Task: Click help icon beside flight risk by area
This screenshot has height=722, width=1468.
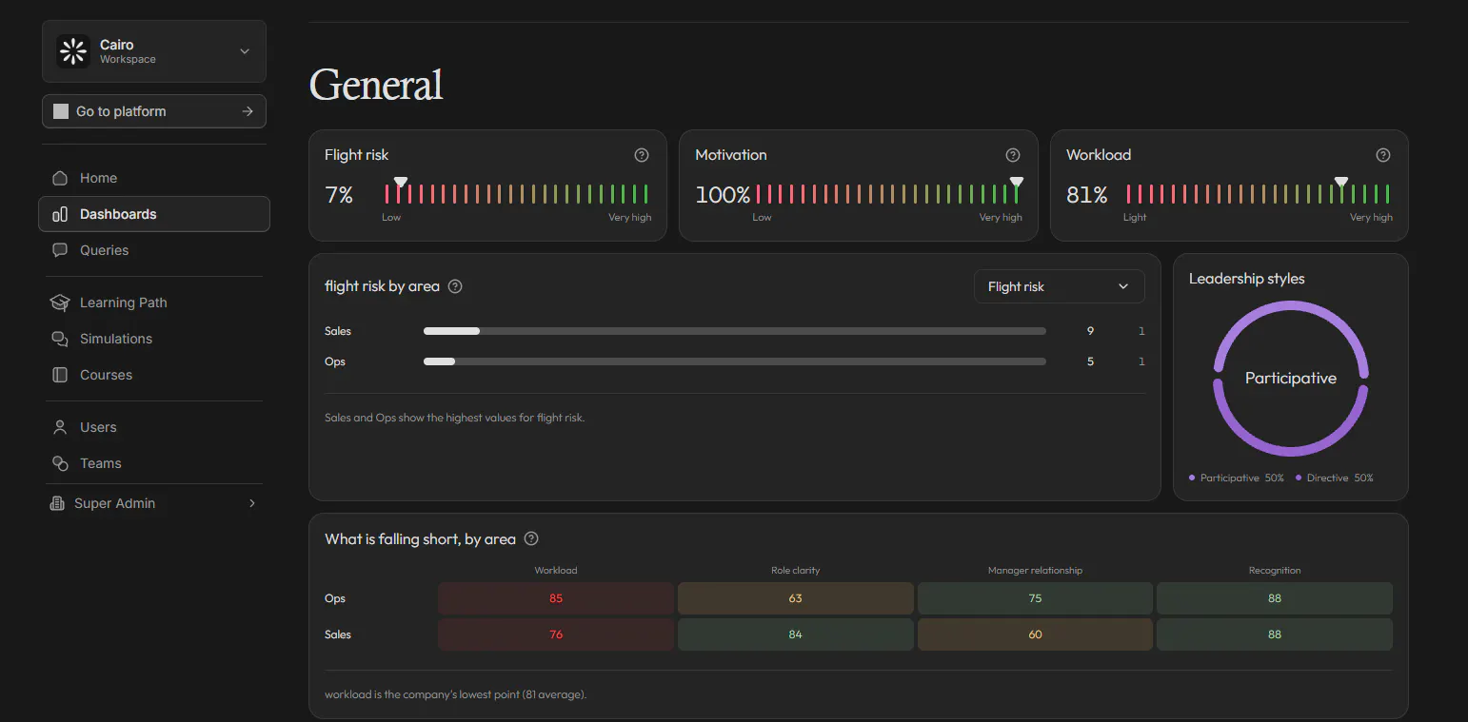Action: pos(455,286)
